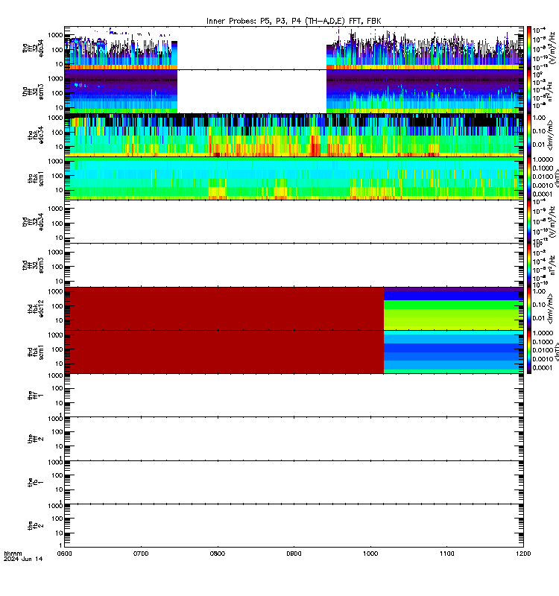The image size is (559, 596).
Task: Click the tha fbk edc34 spectrogram panel
Action: pos(294,135)
